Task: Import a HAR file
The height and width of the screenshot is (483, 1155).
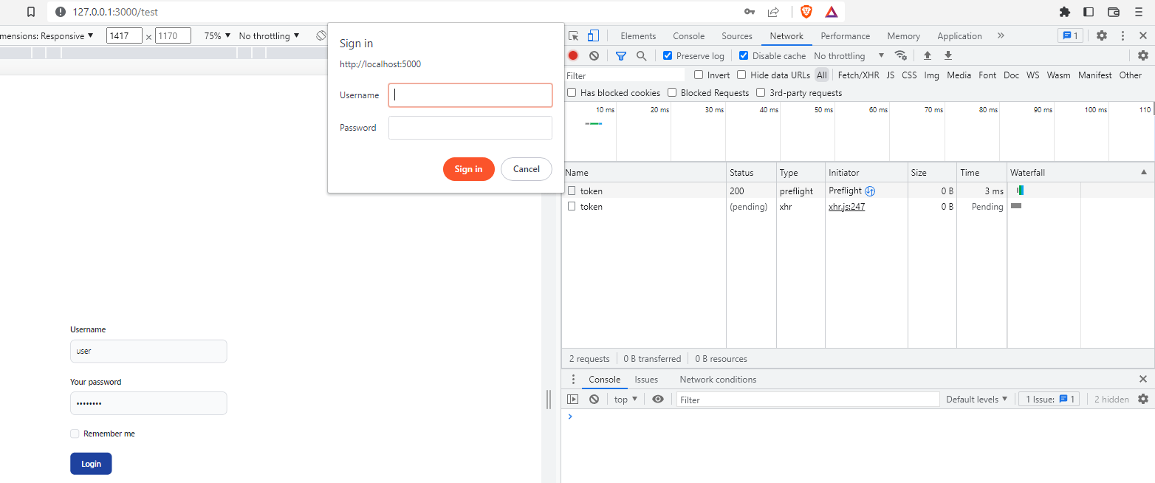Action: [928, 55]
